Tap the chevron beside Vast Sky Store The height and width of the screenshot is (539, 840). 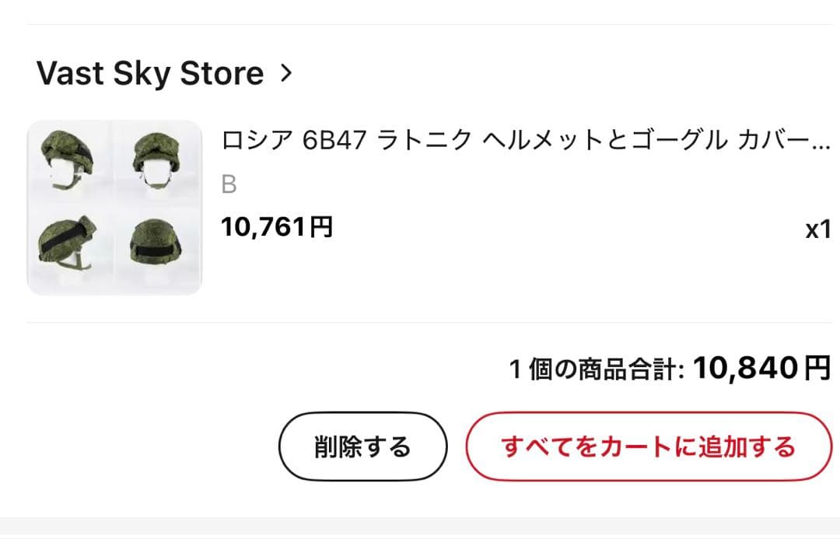pyautogui.click(x=286, y=74)
